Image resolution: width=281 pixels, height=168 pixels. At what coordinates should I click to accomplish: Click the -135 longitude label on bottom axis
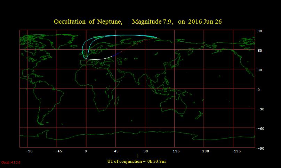(x=236, y=151)
